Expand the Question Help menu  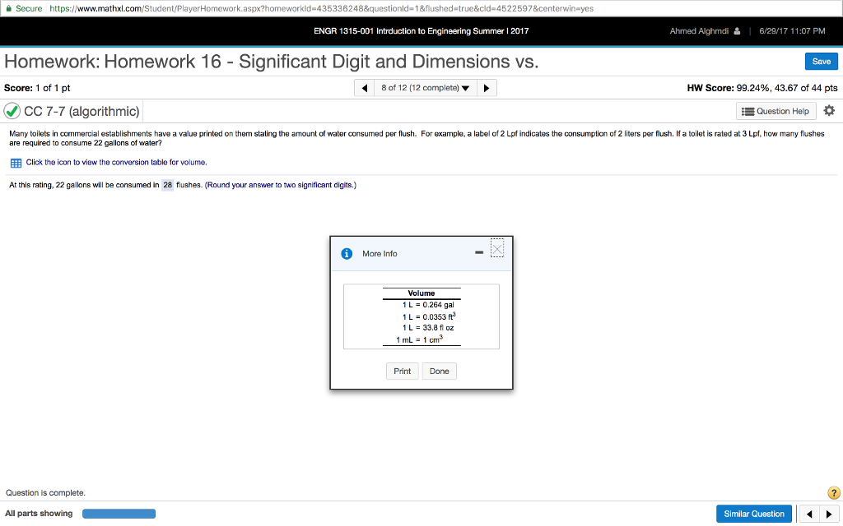(x=775, y=111)
